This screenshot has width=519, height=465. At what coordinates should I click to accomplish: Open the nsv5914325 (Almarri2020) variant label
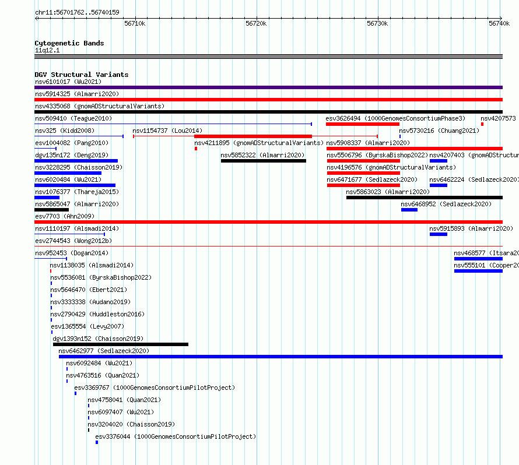[x=77, y=94]
